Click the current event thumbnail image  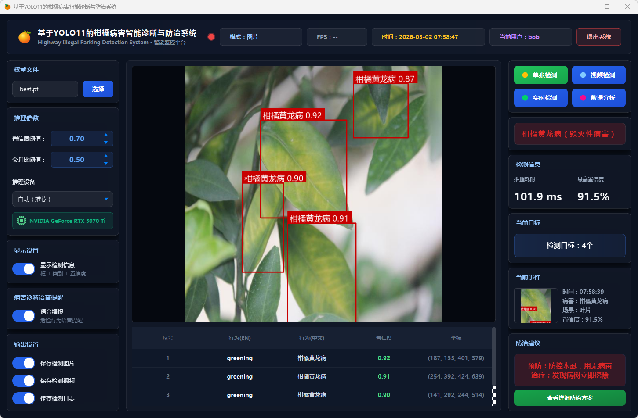coord(536,305)
